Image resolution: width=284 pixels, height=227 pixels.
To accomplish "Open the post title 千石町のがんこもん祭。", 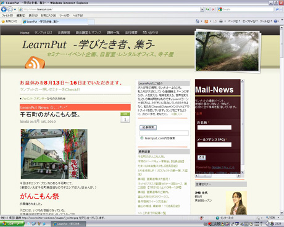I will click(x=50, y=115).
